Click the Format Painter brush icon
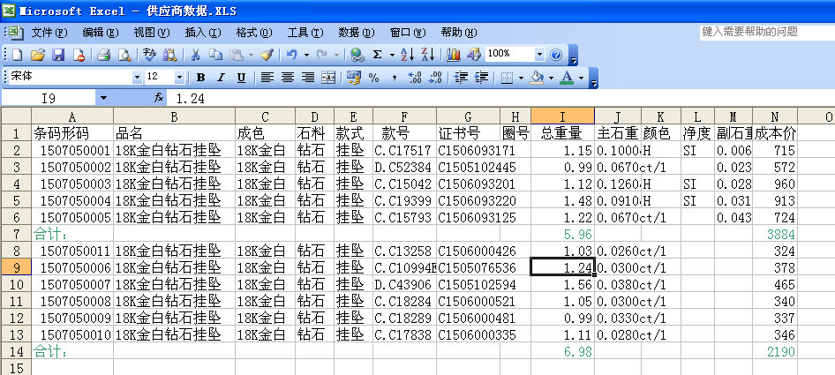The image size is (835, 375). [x=267, y=55]
